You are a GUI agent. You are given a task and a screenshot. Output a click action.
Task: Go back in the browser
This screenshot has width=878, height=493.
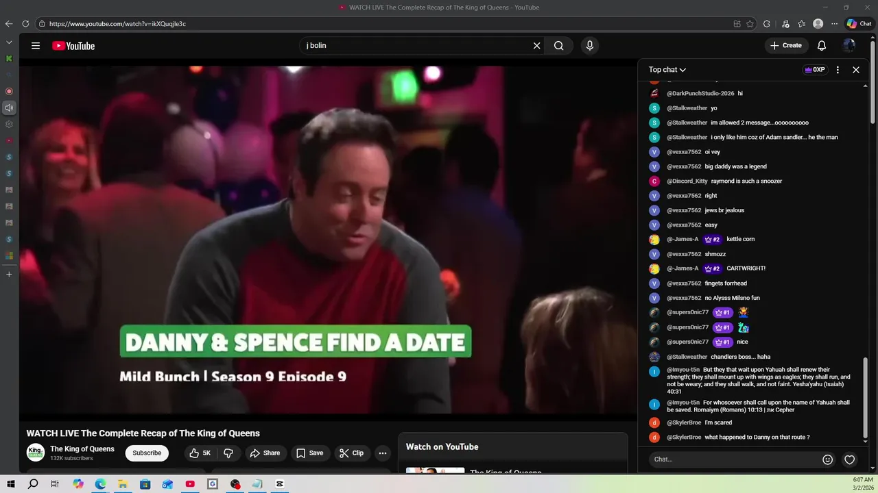pos(9,24)
